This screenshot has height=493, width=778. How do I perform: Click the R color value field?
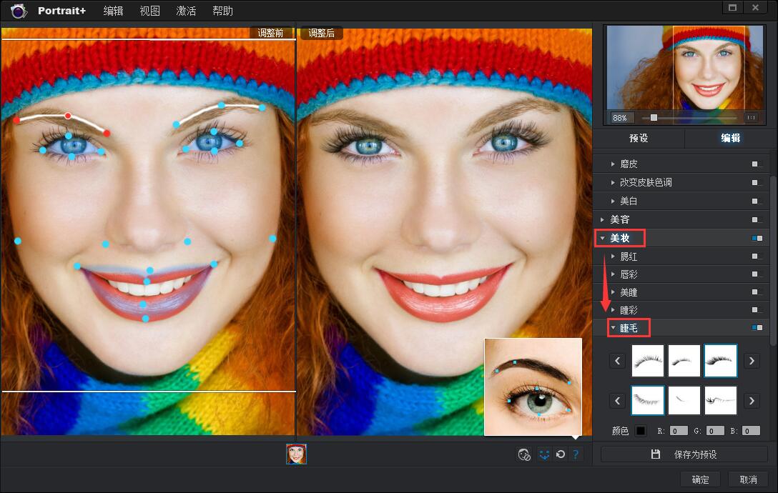[x=679, y=431]
